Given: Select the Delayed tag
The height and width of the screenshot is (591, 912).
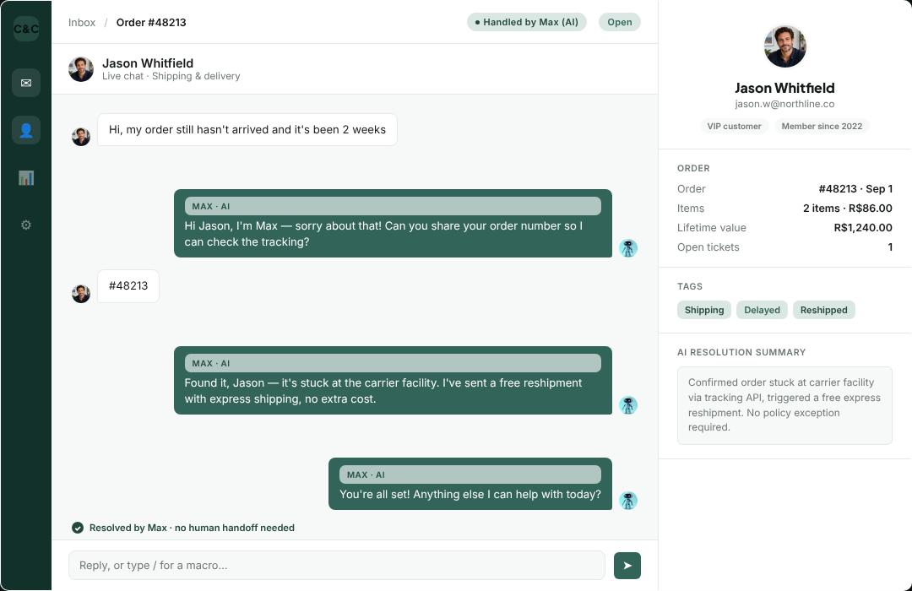Looking at the screenshot, I should tap(762, 310).
